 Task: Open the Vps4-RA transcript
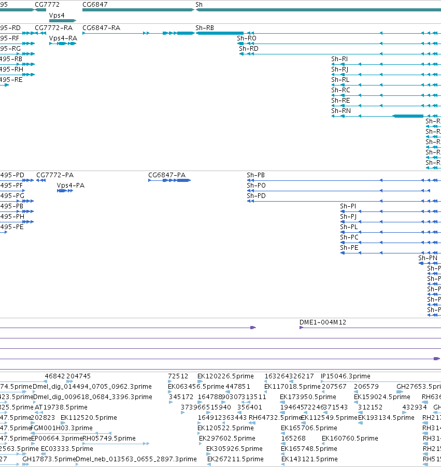63,38
